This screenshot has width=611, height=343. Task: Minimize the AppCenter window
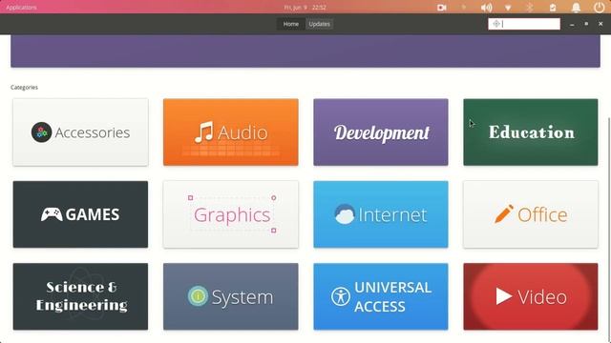click(x=572, y=24)
